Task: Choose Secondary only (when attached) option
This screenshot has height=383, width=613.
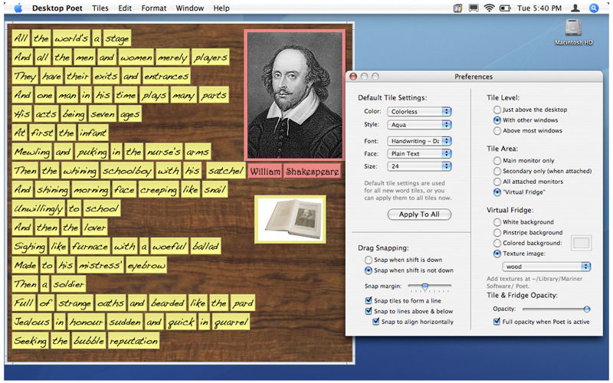Action: pos(543,171)
